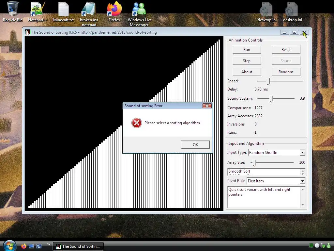Click the Array Size slider handle

254,163
